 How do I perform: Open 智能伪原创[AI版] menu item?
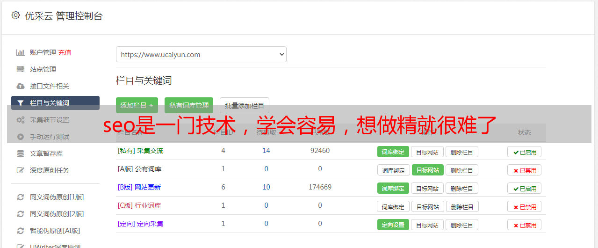(x=55, y=231)
